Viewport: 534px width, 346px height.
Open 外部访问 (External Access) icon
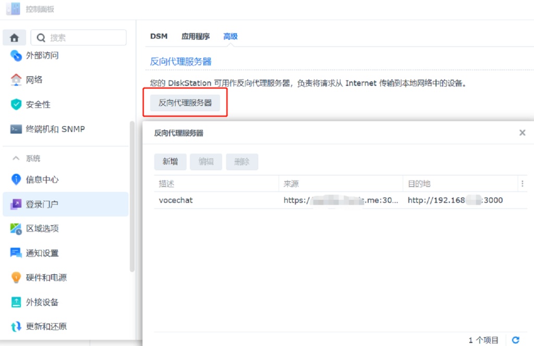click(x=16, y=55)
